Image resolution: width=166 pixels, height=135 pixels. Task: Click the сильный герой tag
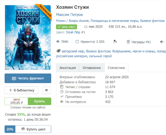click(100, 56)
